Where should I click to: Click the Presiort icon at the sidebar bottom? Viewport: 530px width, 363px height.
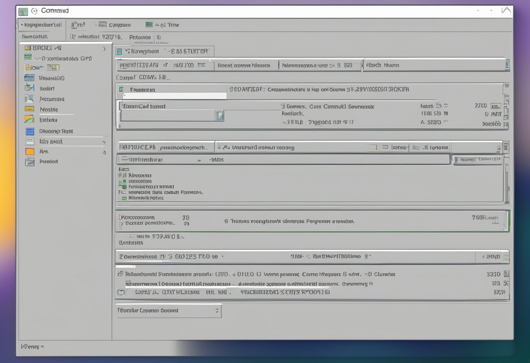[30, 162]
